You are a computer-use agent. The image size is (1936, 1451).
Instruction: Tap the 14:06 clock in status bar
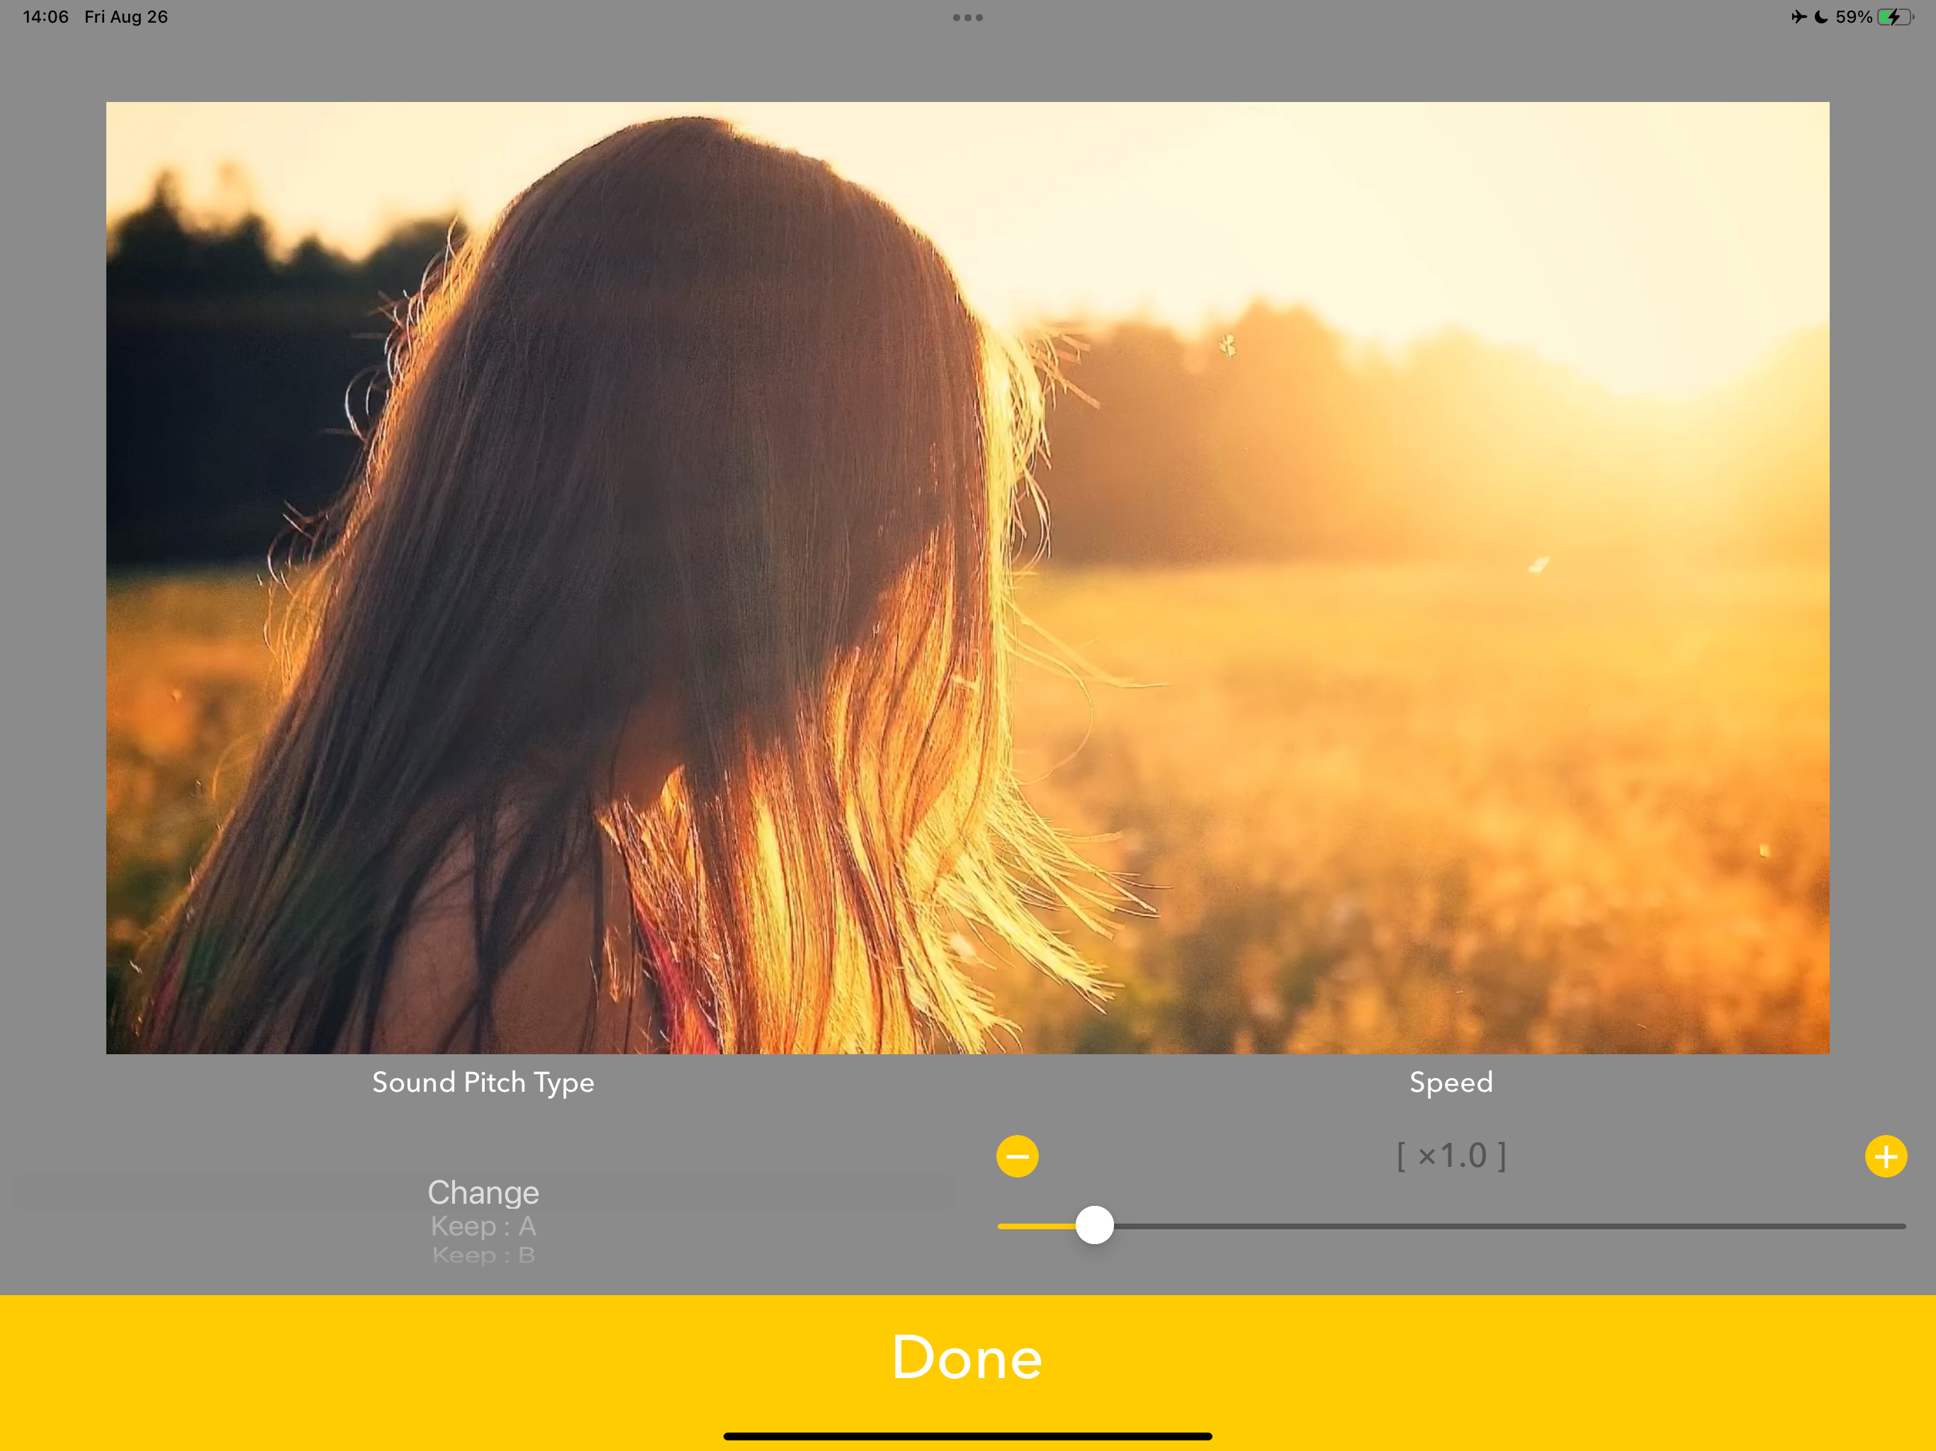pyautogui.click(x=45, y=16)
